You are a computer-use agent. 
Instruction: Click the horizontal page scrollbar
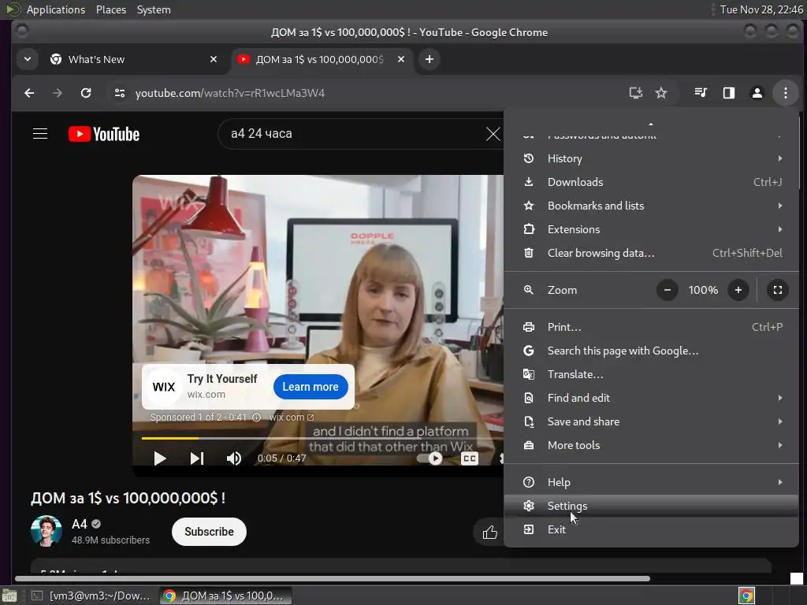pyautogui.click(x=333, y=579)
